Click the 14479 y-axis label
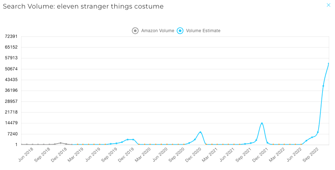Screen dimensions: 335x170 pyautogui.click(x=11, y=123)
